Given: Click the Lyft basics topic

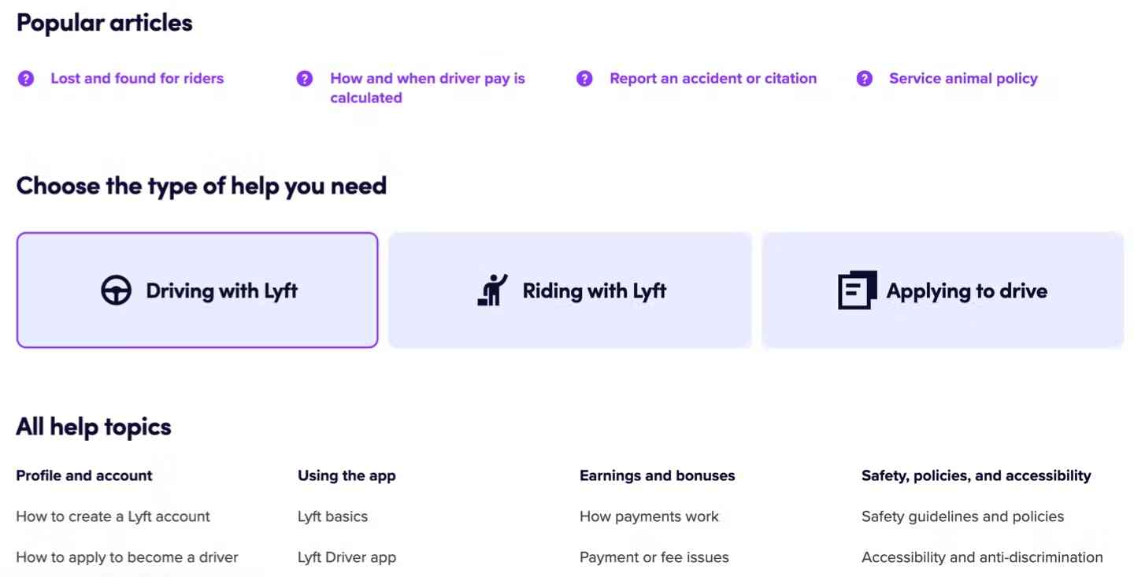Looking at the screenshot, I should point(332,516).
